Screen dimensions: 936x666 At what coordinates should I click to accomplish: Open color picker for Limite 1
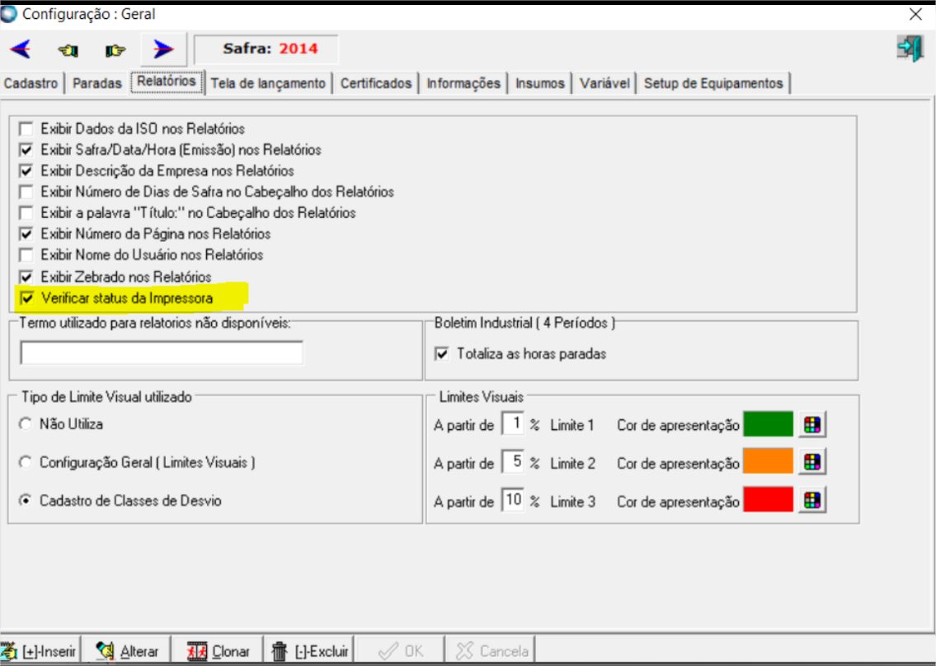click(x=812, y=425)
